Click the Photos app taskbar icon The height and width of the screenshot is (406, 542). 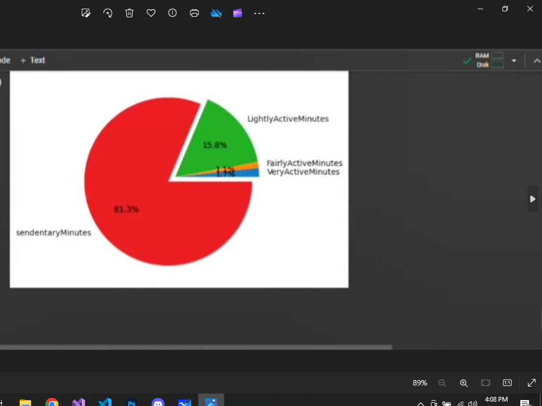(x=211, y=402)
